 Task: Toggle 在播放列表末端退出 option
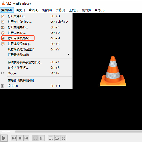coord(36,81)
